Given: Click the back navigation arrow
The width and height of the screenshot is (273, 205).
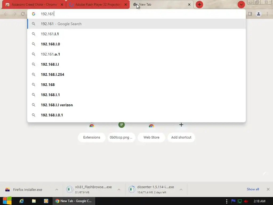Looking at the screenshot, I should tap(6, 14).
